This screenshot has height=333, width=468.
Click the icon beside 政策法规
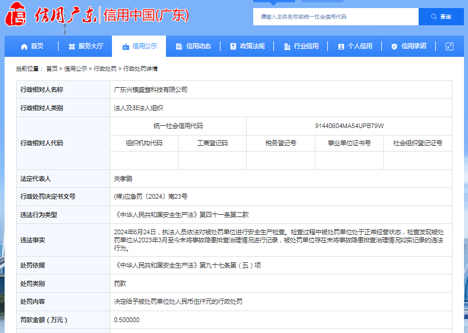pos(233,47)
